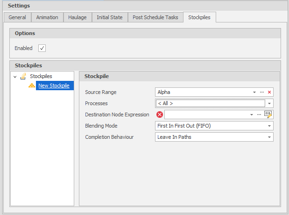289x215 pixels.
Task: Click the New Stockpile pile icon
Action: pos(32,86)
